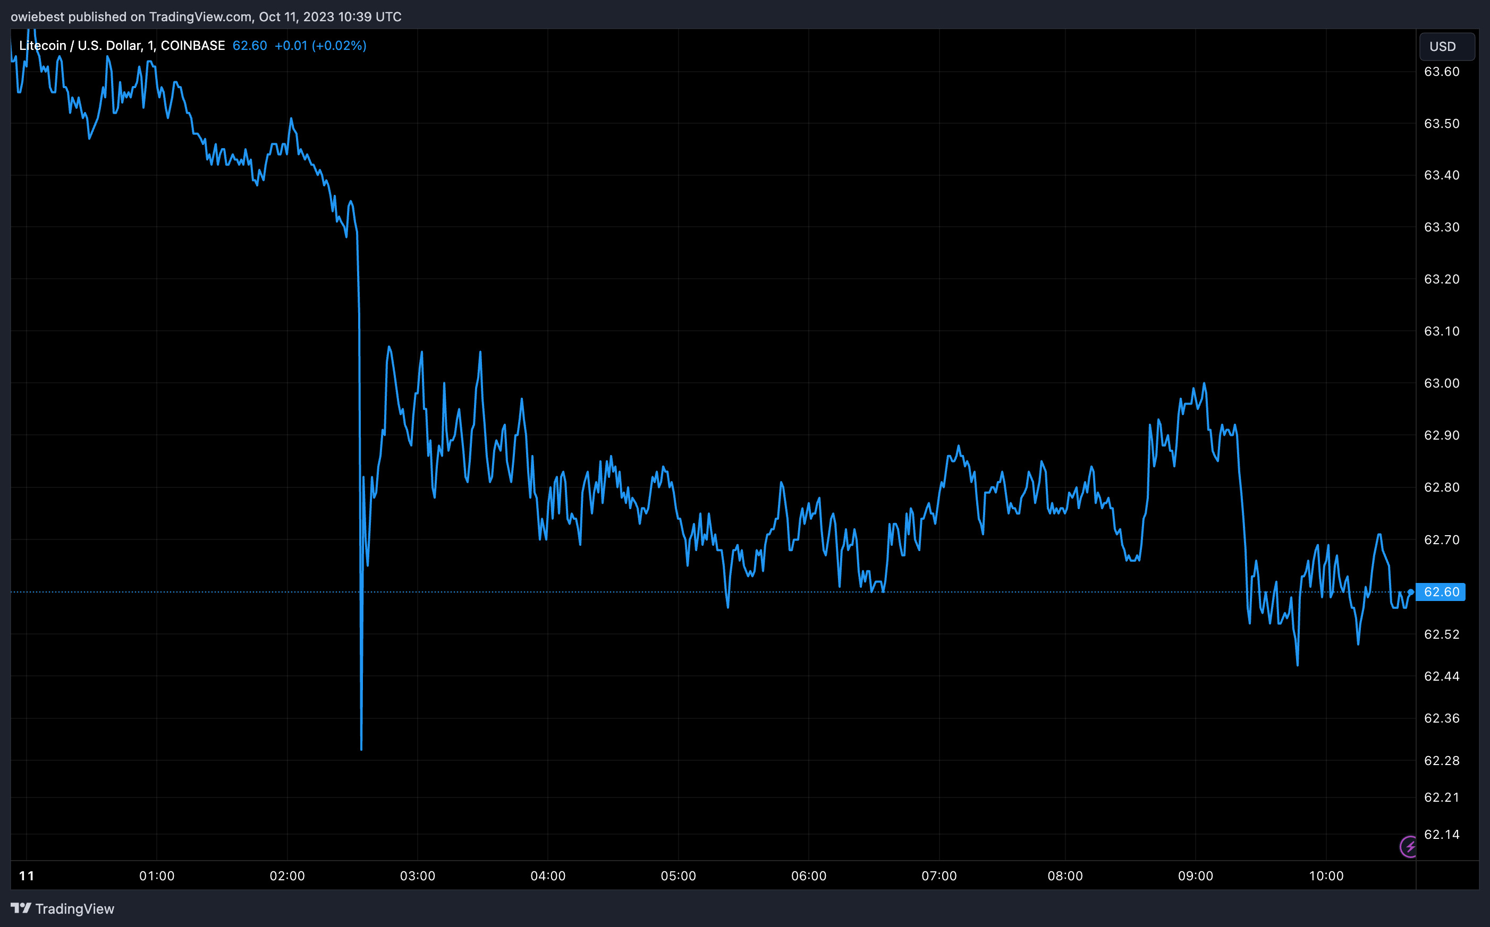Click the 63.60 price axis label
This screenshot has height=927, width=1490.
1442,72
